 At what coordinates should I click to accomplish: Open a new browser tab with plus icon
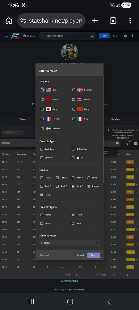95,20
